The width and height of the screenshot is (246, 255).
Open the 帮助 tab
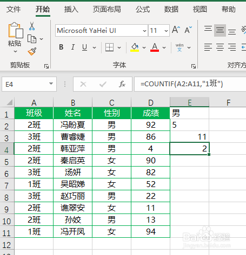229,9
